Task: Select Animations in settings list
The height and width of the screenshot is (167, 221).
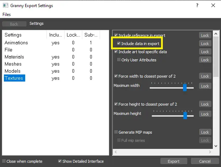Action: (x=16, y=43)
